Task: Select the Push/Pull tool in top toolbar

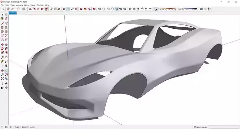Action: point(30,9)
